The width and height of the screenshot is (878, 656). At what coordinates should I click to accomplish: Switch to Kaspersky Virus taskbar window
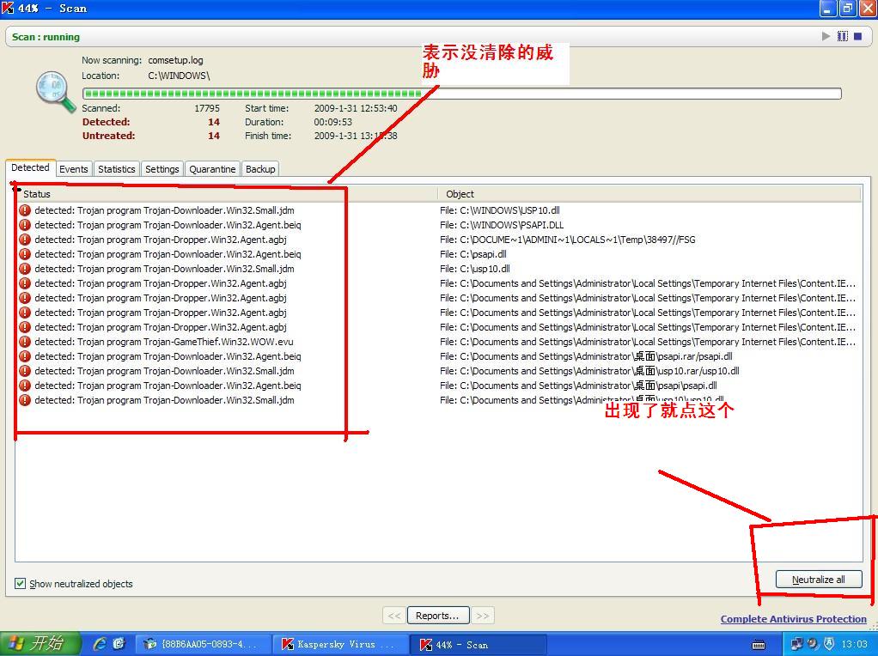[340, 644]
